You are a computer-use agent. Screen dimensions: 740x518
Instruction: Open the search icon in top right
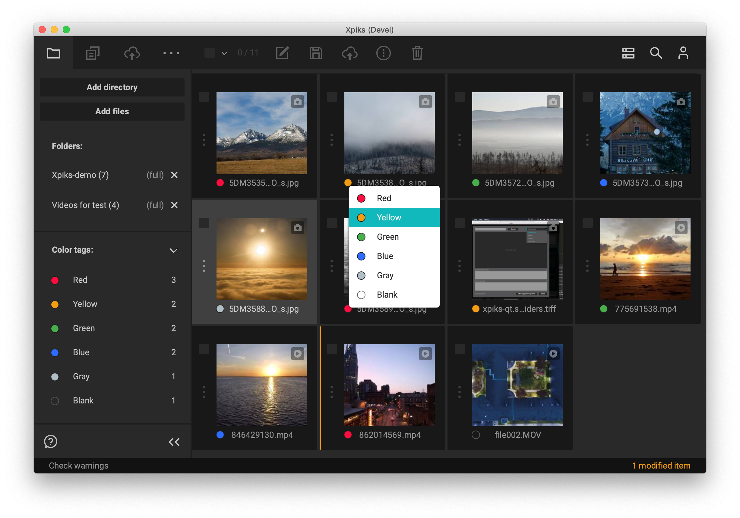tap(656, 53)
